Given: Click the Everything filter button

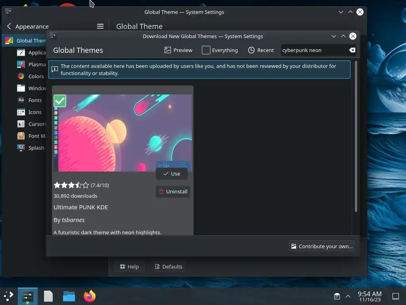Looking at the screenshot, I should (220, 50).
